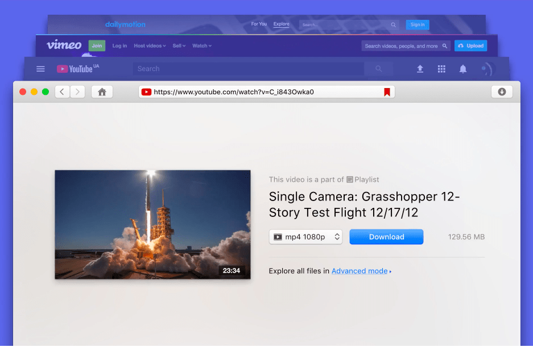533x347 pixels.
Task: Open the Dailymotion For You tab
Action: 259,24
